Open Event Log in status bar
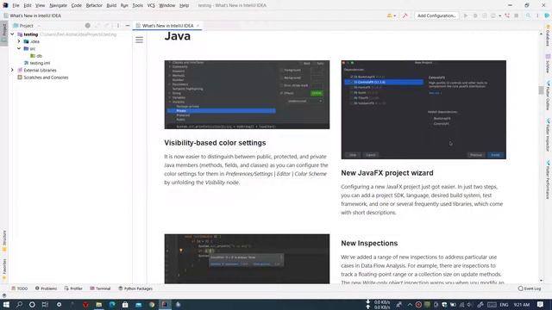This screenshot has height=310, width=552. tap(530, 288)
